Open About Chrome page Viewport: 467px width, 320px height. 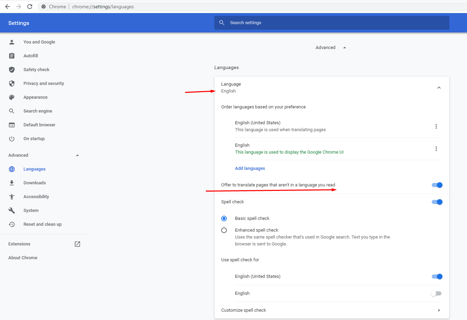coord(23,258)
